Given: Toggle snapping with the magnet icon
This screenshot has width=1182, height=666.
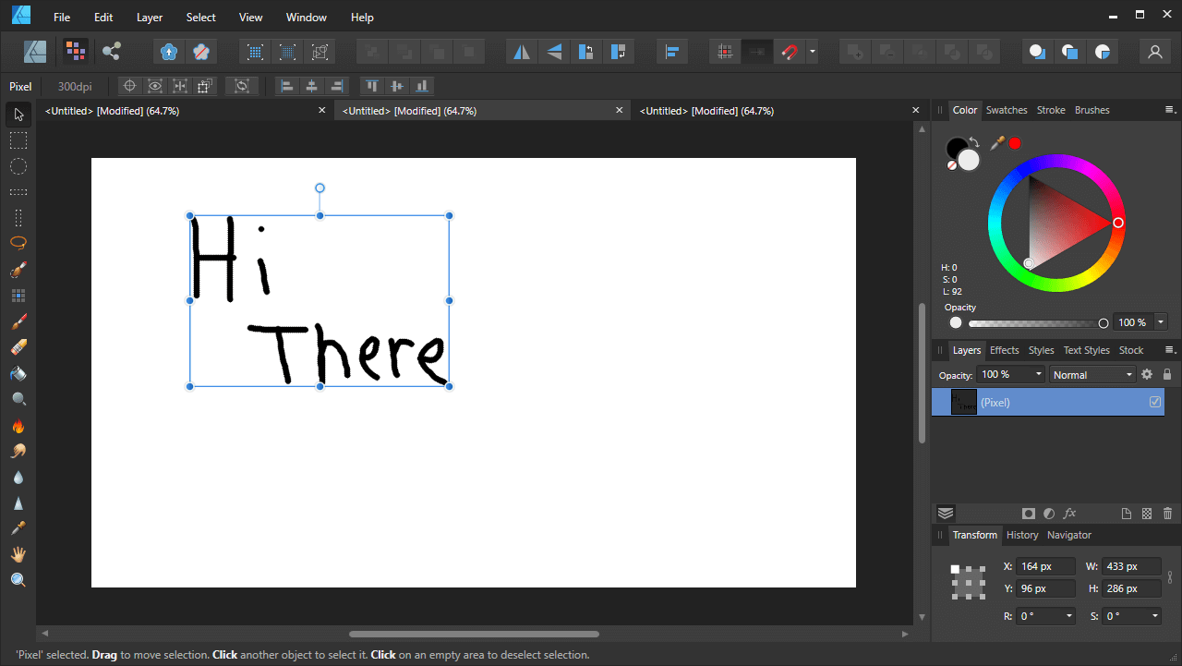Looking at the screenshot, I should 790,52.
